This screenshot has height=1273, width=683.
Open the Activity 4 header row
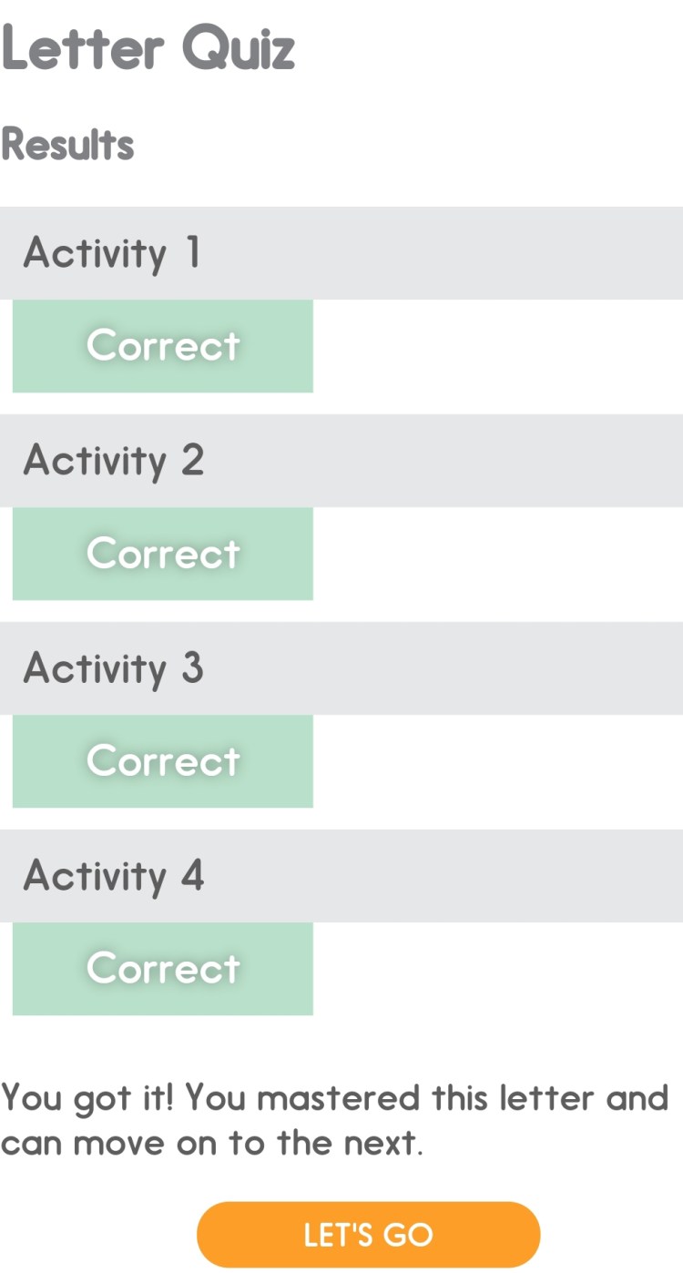[x=341, y=876]
